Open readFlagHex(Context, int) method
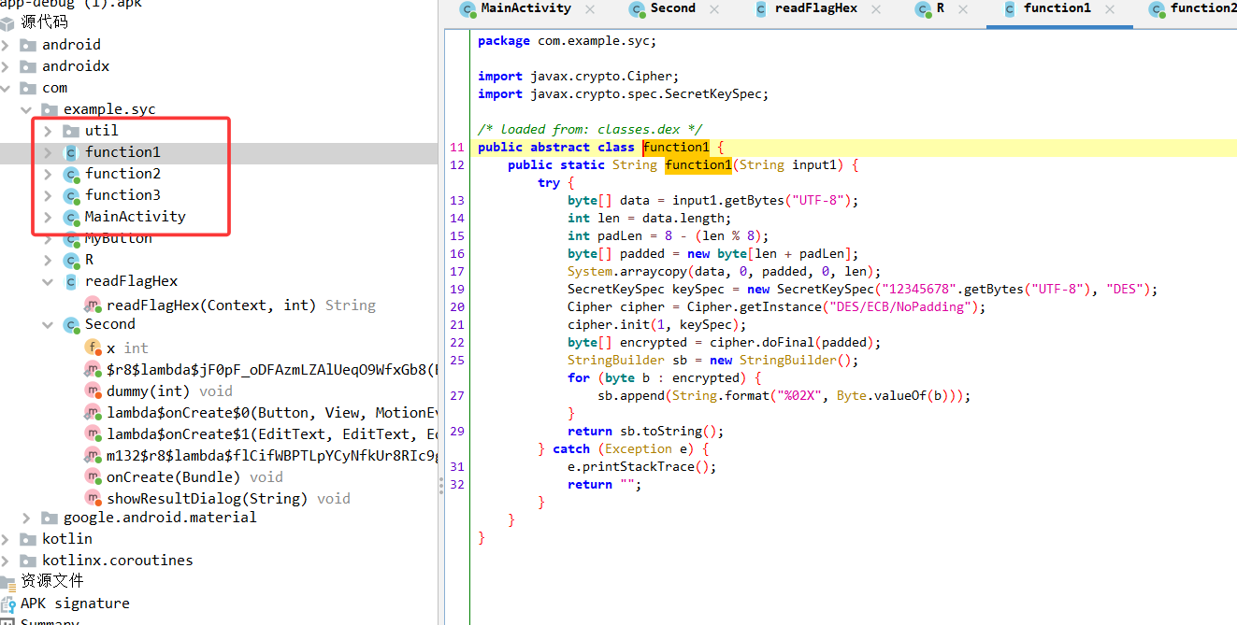Screen dimensions: 1237x625 coord(241,305)
